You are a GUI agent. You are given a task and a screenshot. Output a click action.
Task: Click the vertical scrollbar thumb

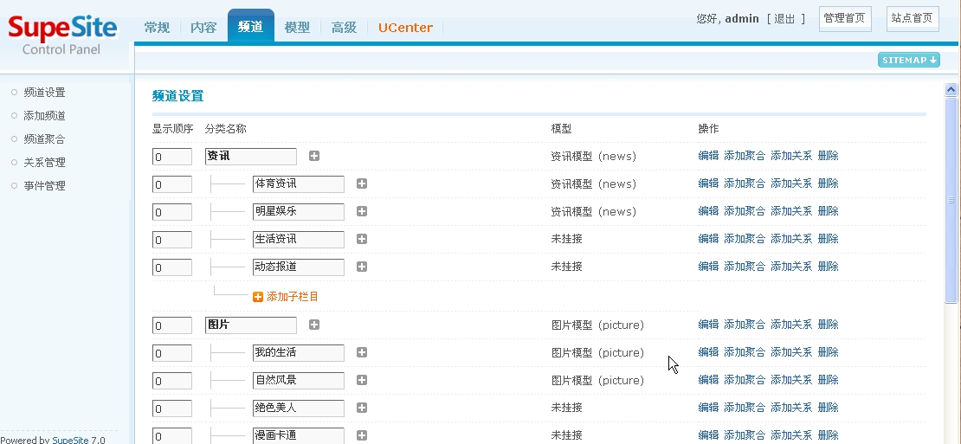click(951, 200)
